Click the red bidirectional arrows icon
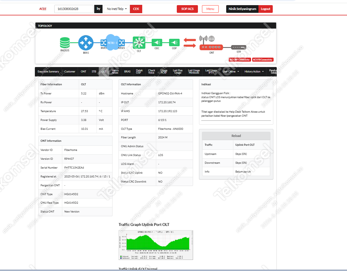Screen dimensions: 347x271 click(x=189, y=43)
